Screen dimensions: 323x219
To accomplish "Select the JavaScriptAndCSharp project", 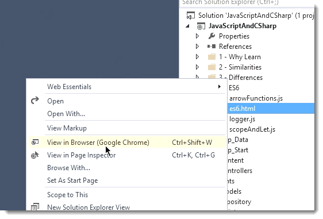I will click(x=243, y=26).
